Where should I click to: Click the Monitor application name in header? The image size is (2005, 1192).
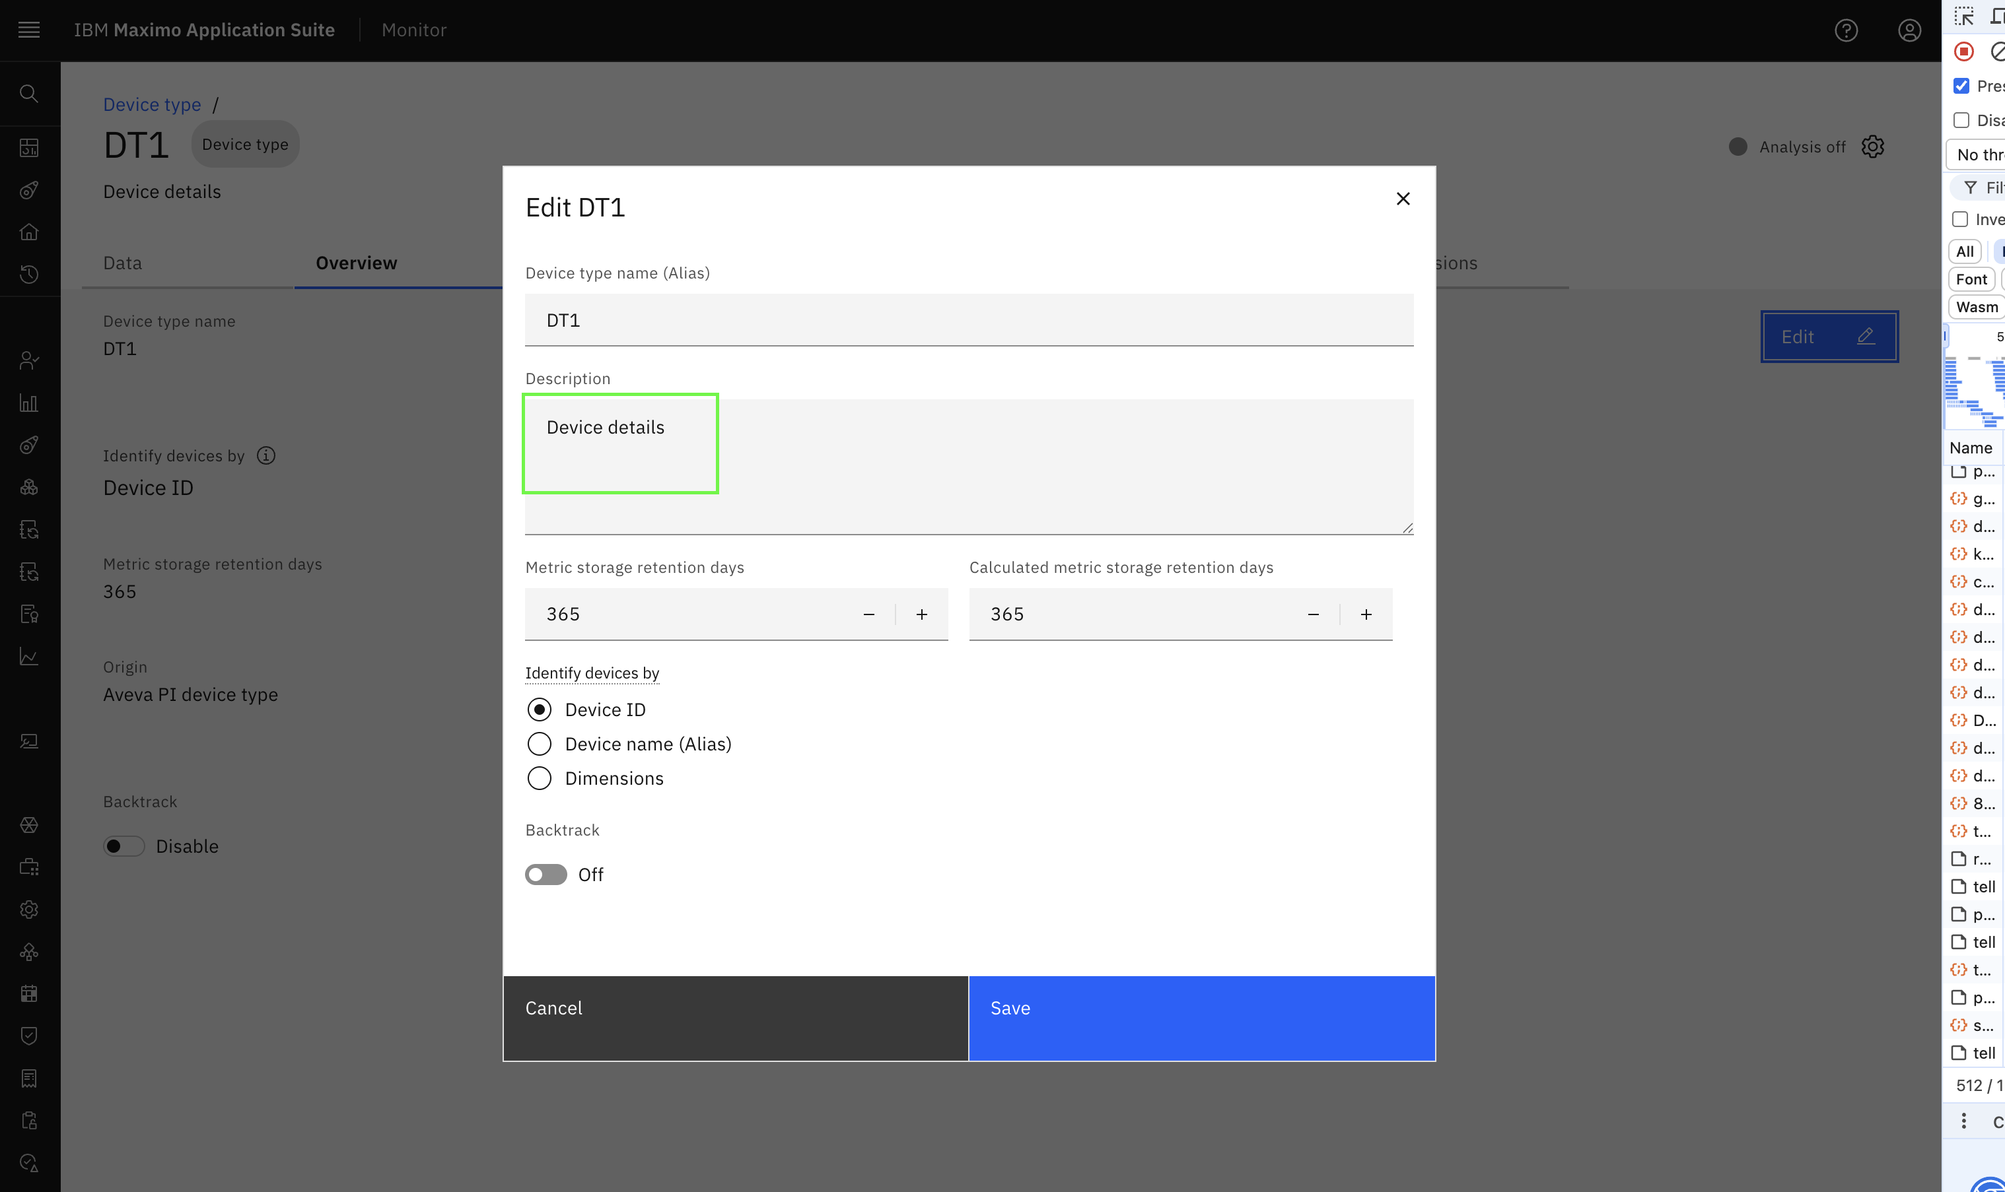click(414, 30)
